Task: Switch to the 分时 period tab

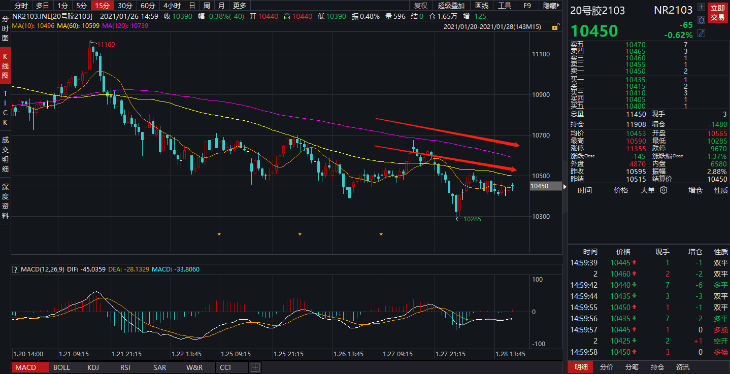Action: click(21, 6)
